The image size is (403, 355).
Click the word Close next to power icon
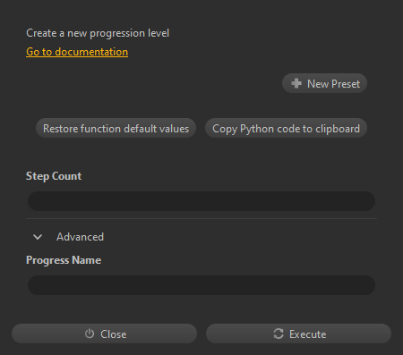[x=114, y=334]
